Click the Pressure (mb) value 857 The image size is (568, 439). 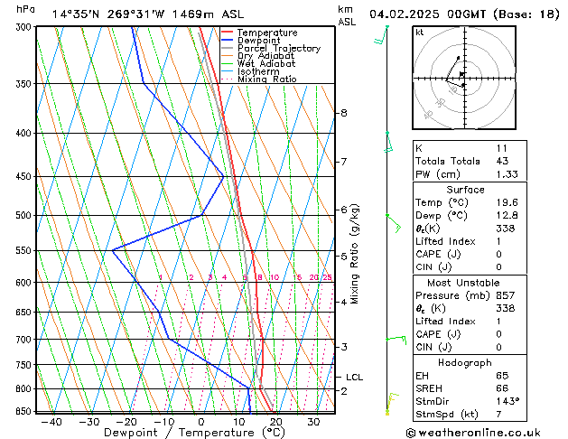click(506, 295)
